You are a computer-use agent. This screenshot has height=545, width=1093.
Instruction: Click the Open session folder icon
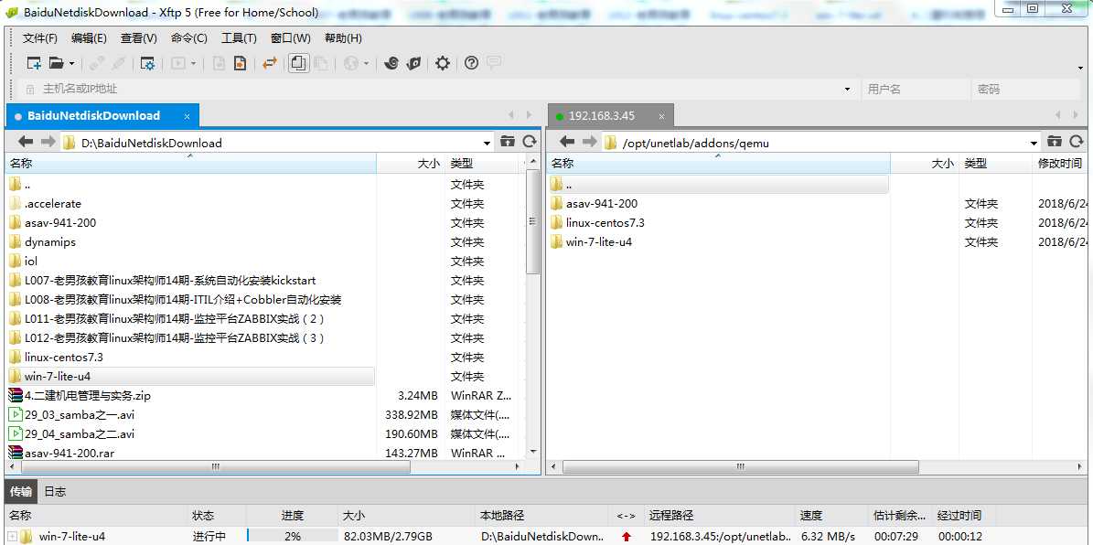click(57, 63)
